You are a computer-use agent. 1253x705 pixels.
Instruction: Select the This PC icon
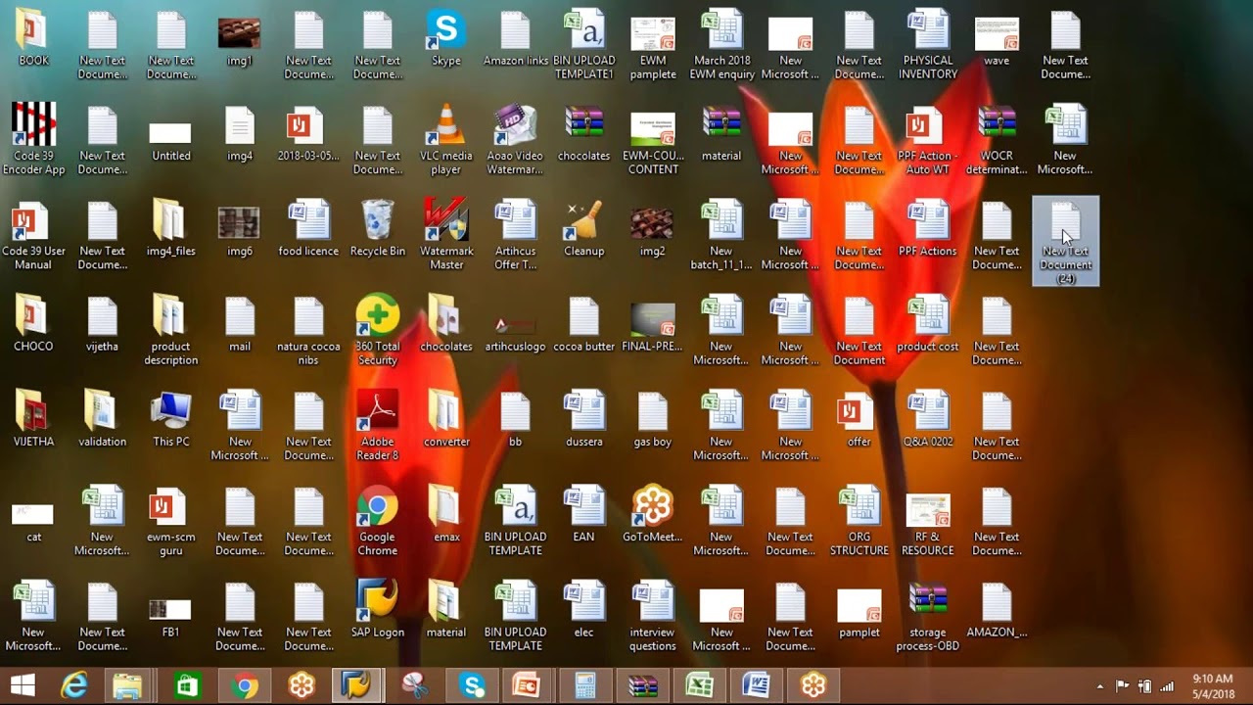click(171, 418)
